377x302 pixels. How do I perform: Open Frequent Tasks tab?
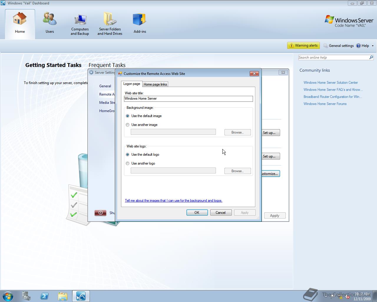click(x=107, y=65)
